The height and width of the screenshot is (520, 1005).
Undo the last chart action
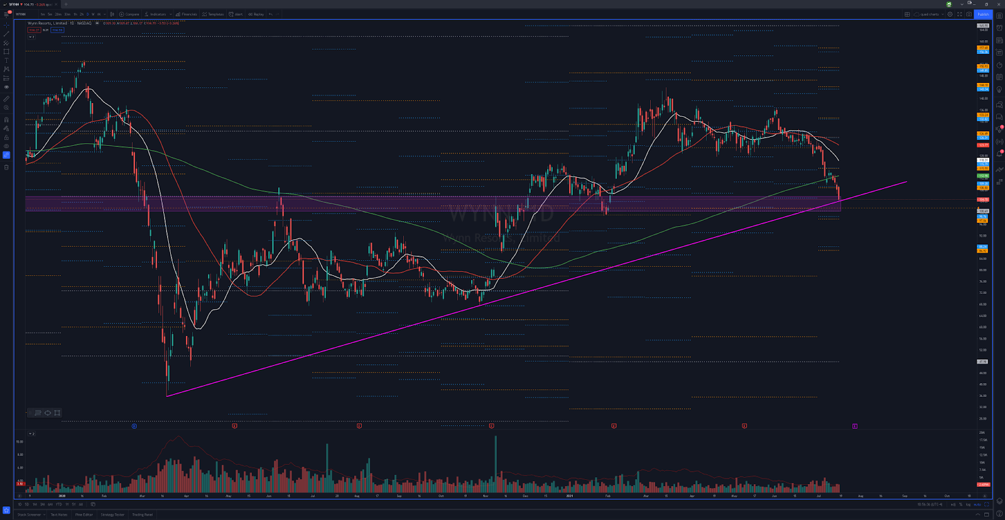[271, 14]
